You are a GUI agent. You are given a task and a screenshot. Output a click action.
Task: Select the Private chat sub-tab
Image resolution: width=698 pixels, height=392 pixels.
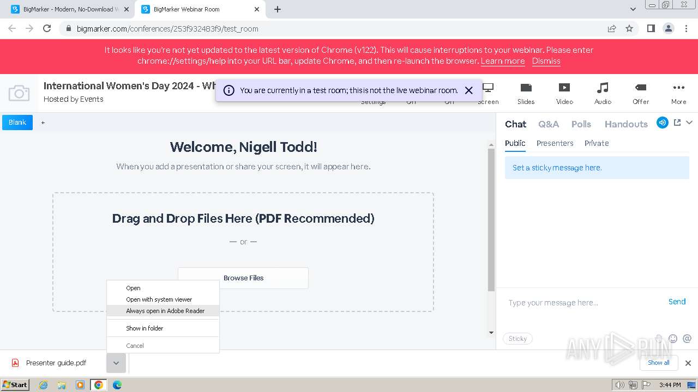click(x=597, y=143)
